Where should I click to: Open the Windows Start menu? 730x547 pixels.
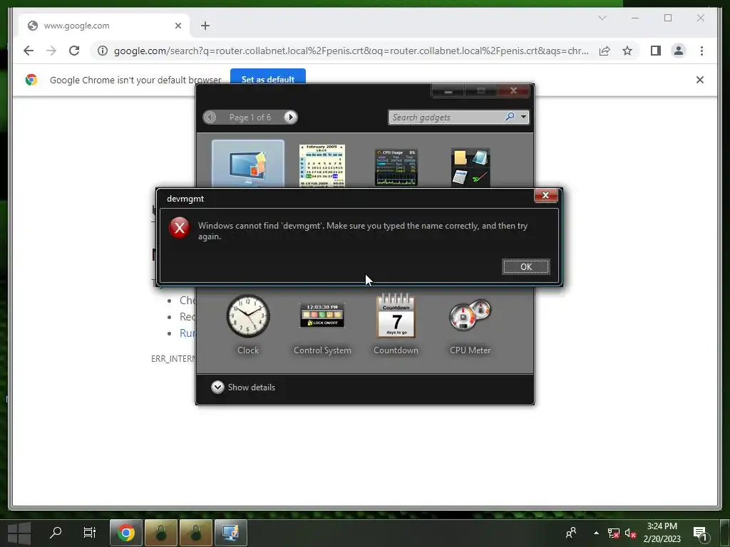(x=19, y=533)
